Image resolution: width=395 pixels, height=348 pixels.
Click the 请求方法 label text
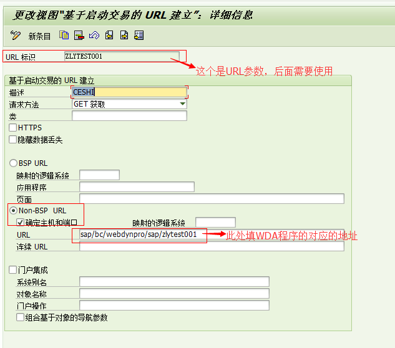(24, 105)
